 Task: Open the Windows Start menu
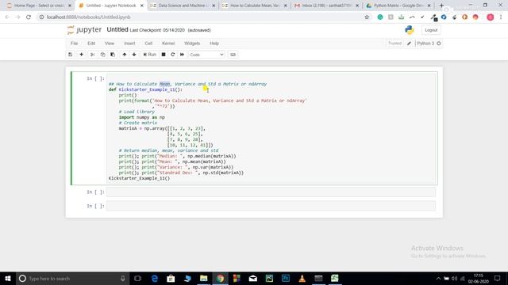[x=8, y=278]
